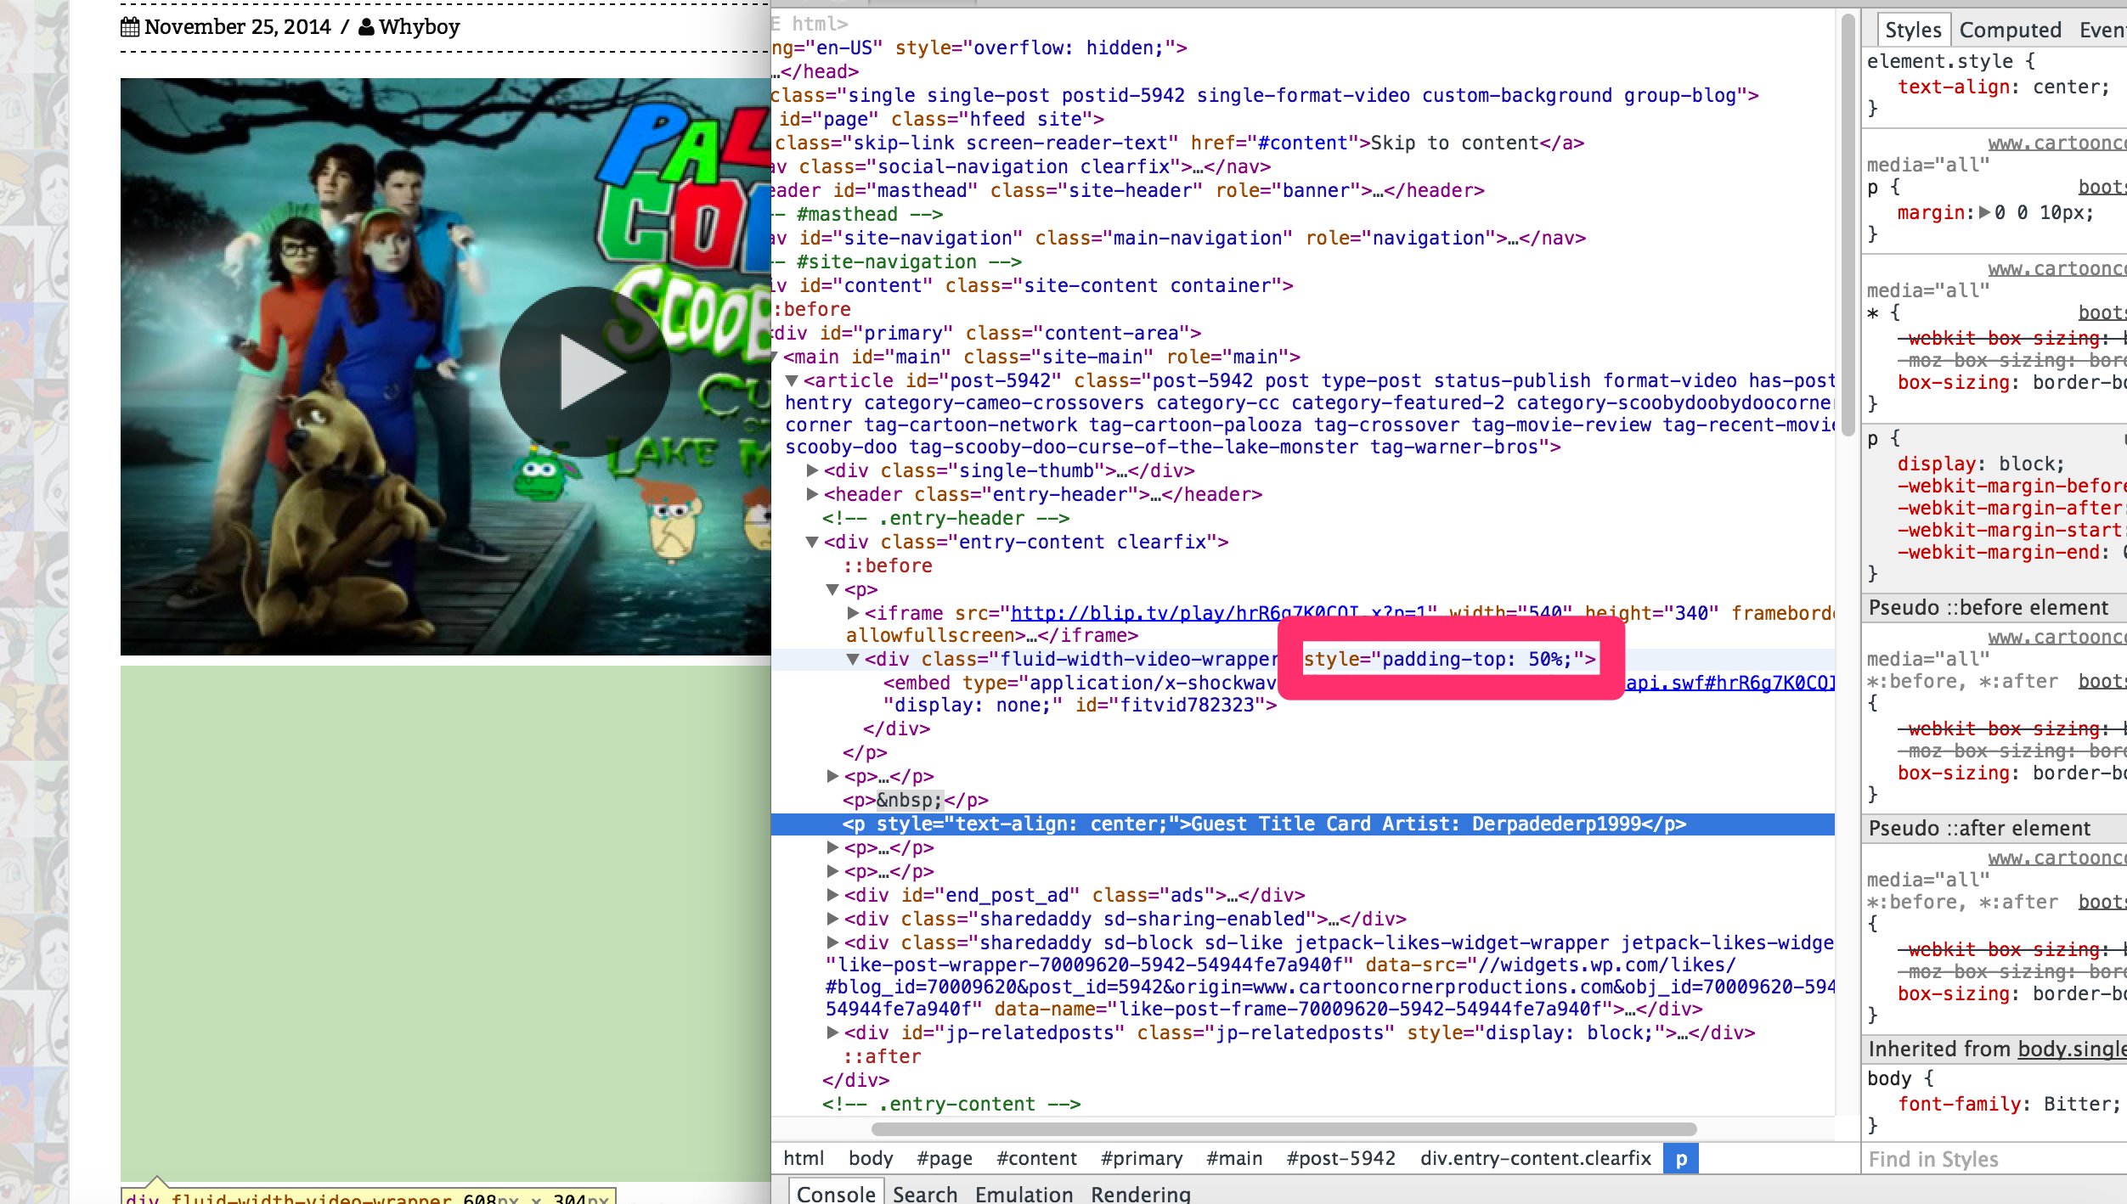Collapse the entry-content clearfix div
The width and height of the screenshot is (2127, 1204).
[812, 542]
